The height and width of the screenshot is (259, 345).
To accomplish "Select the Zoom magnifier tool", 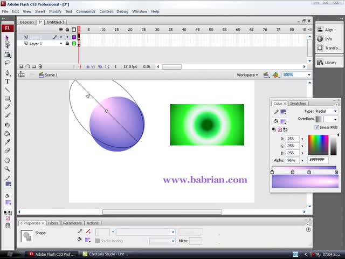I will tap(7, 169).
